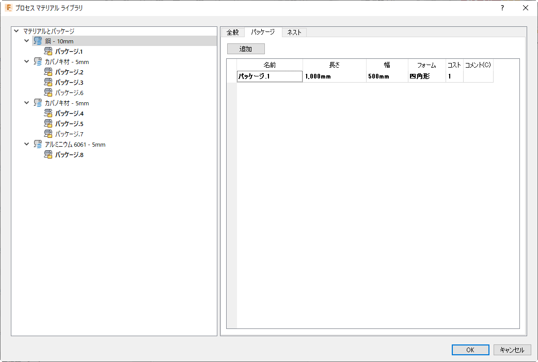Viewport: 538px width, 362px height.
Task: Select the パッケージ.6 tree label
Action: point(69,92)
